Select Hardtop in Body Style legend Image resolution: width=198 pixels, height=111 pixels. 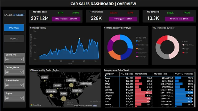tap(141, 56)
